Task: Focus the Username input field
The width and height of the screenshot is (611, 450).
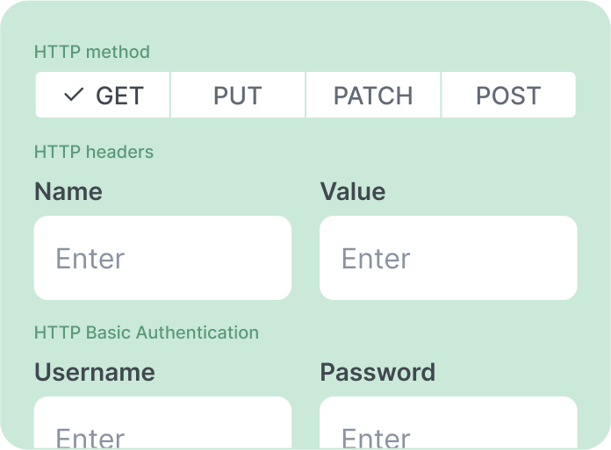Action: pyautogui.click(x=162, y=425)
